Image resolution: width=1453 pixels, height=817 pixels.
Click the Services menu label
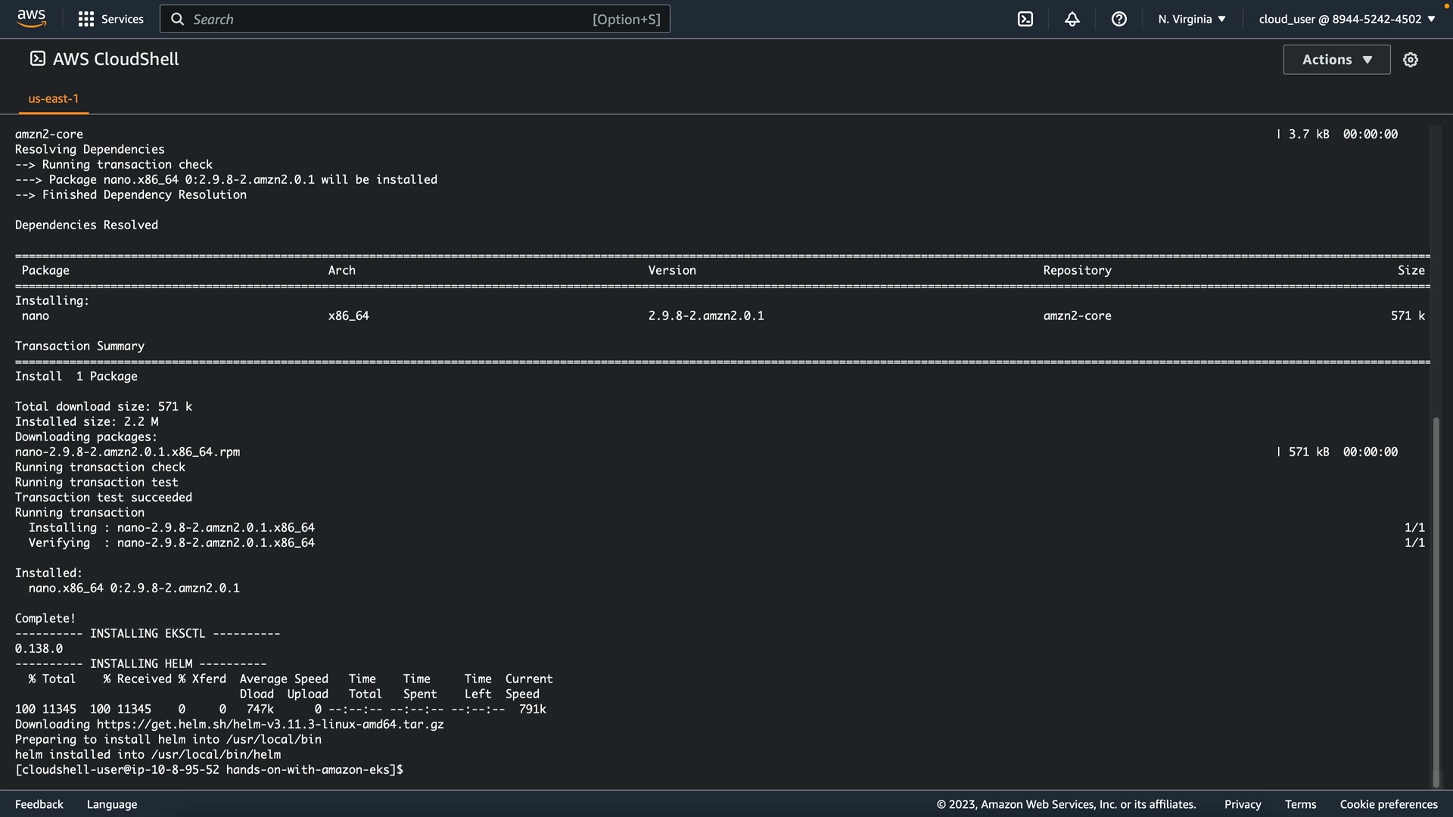(x=122, y=19)
